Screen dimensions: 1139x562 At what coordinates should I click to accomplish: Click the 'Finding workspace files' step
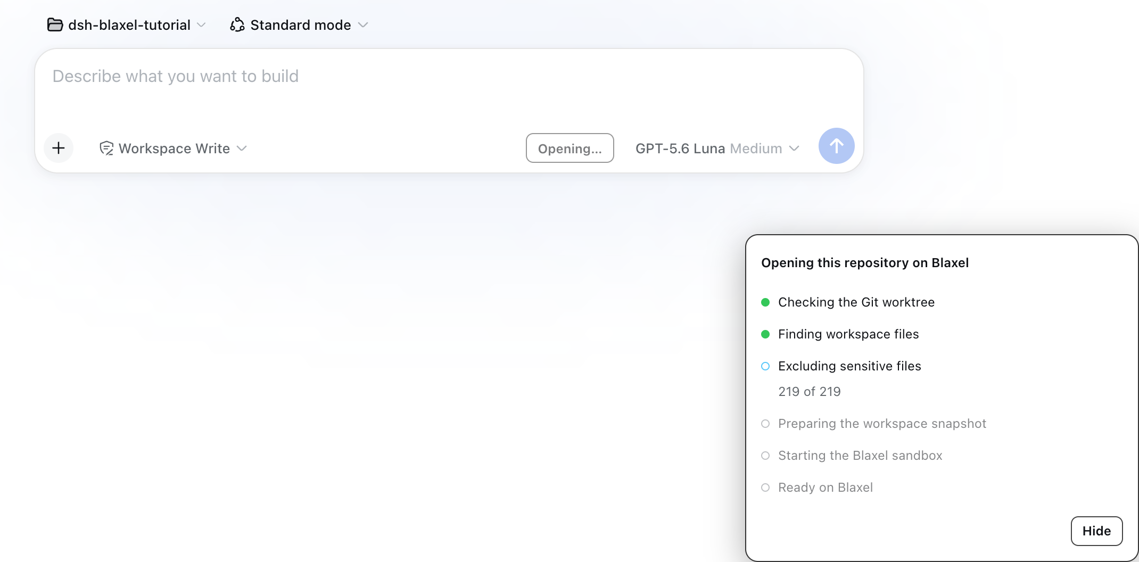pyautogui.click(x=848, y=334)
